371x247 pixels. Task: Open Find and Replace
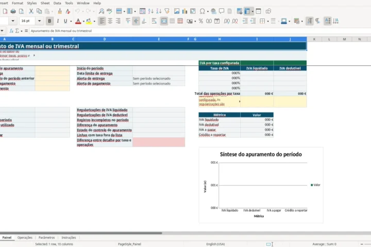click(x=102, y=11)
